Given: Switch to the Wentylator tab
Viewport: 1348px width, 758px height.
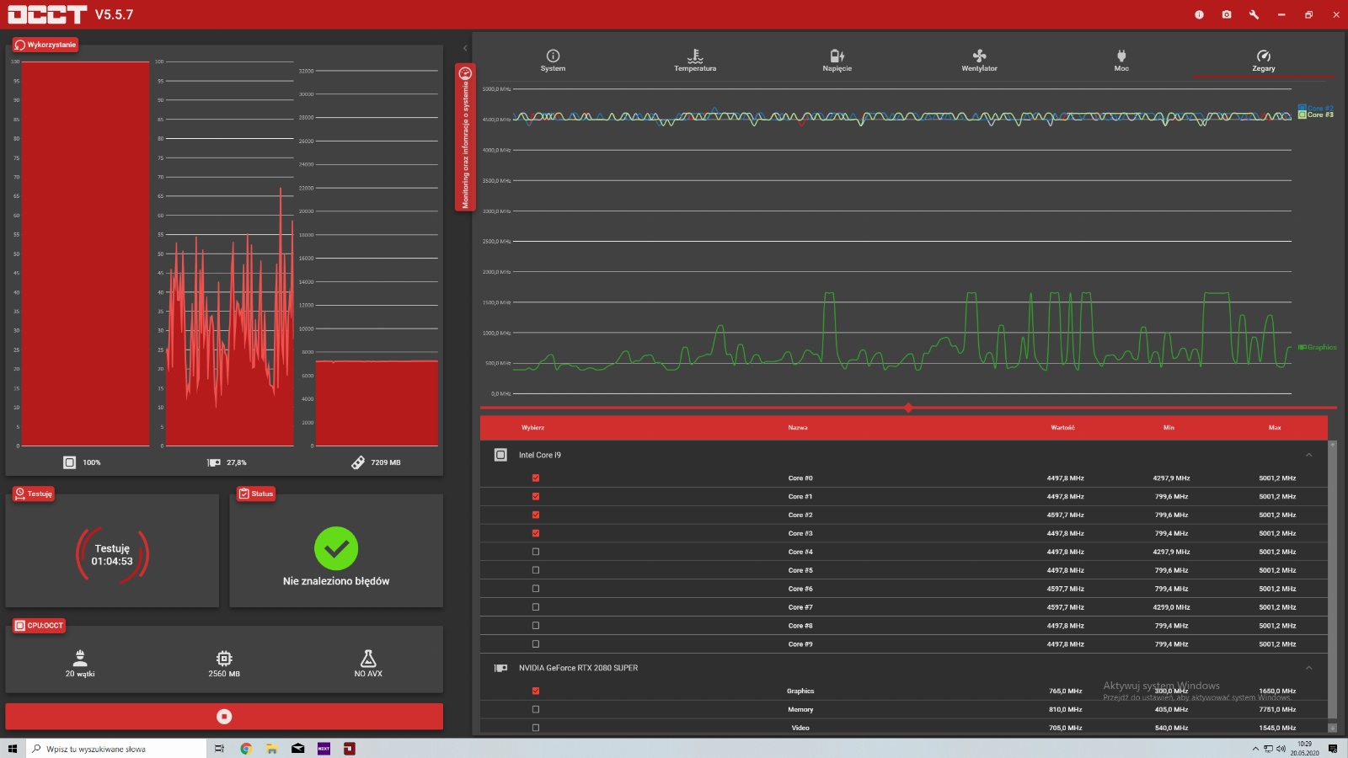Looking at the screenshot, I should pos(979,61).
